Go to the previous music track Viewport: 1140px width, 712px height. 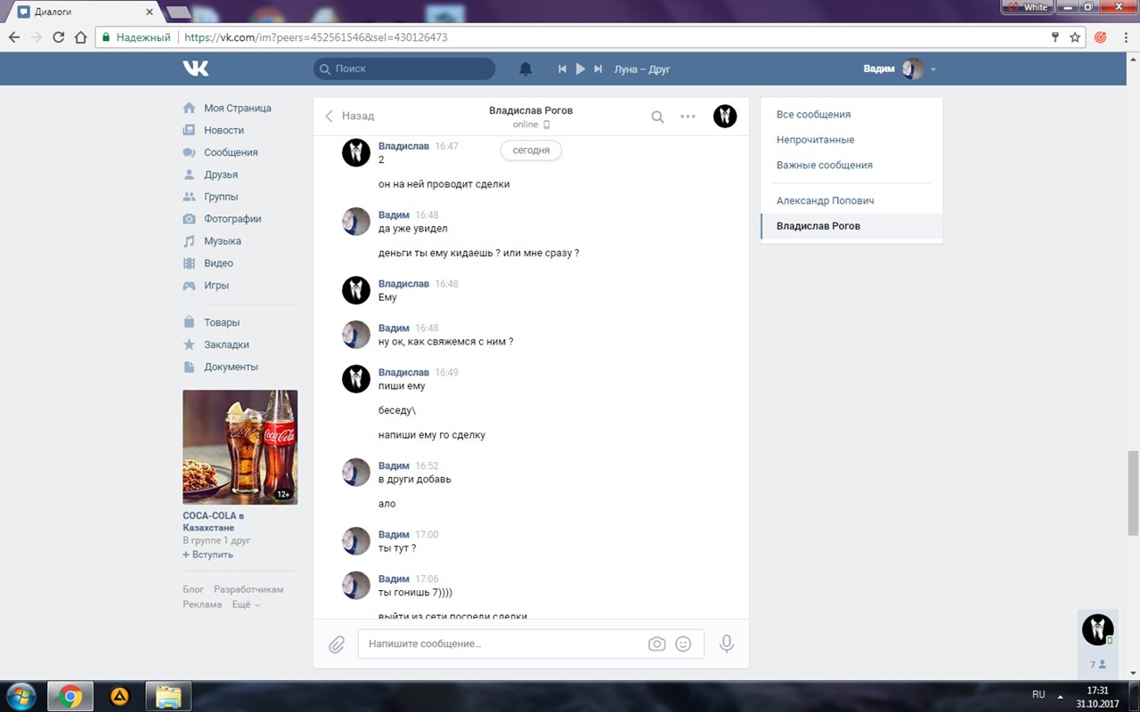(x=562, y=69)
